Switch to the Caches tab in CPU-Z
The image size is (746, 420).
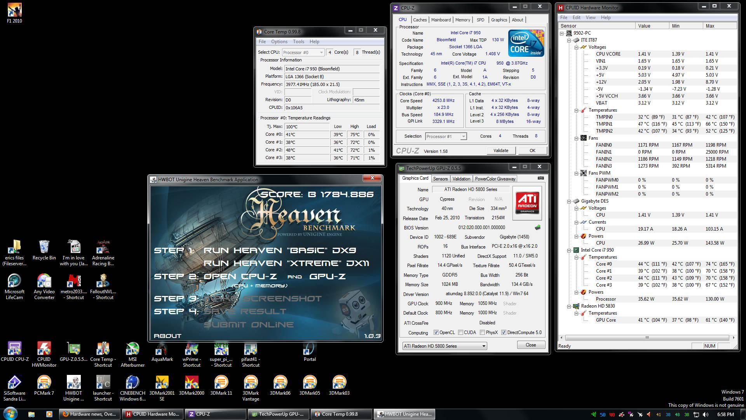[420, 20]
